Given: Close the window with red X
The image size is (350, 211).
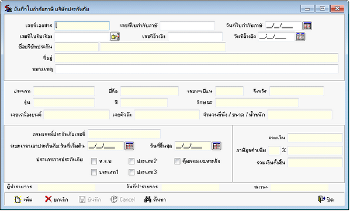Looking at the screenshot, I should (337, 9).
